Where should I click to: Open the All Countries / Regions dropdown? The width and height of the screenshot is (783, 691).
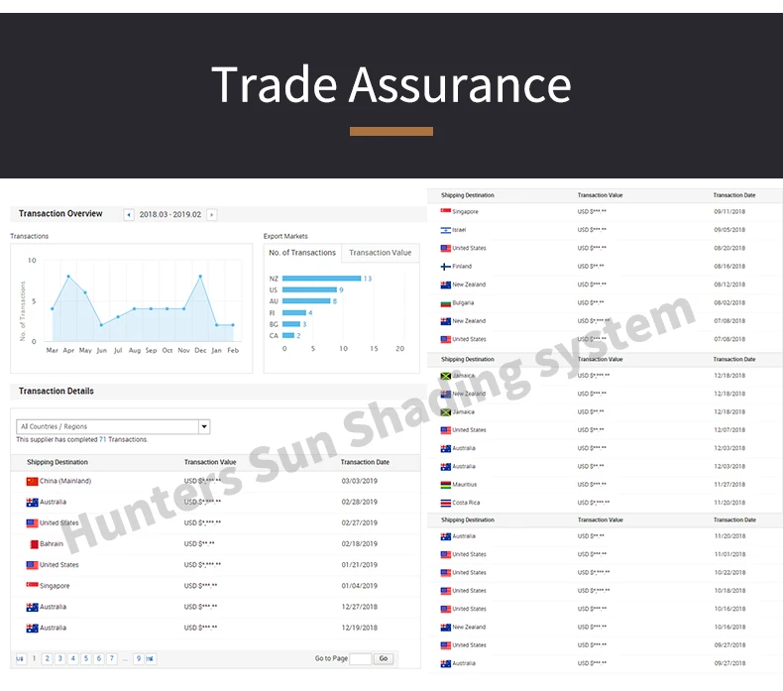113,426
